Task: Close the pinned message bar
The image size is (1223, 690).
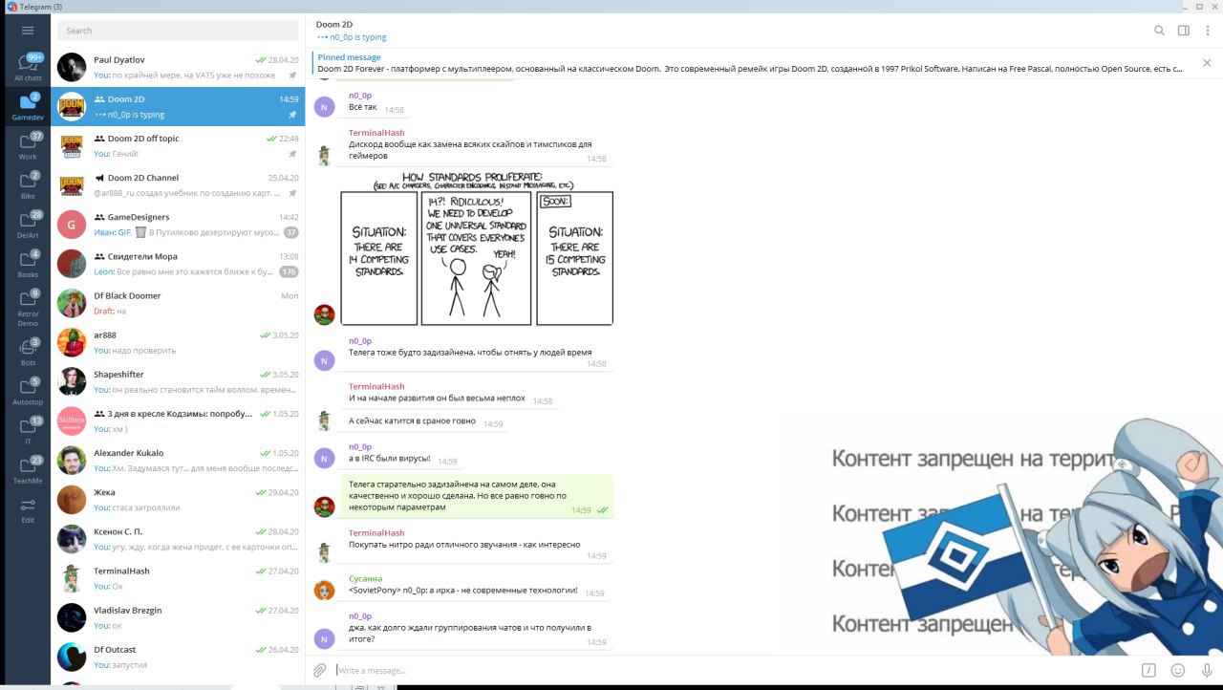Action: 1207,63
